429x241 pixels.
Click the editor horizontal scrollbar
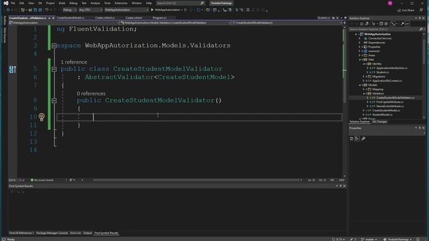(x=196, y=180)
